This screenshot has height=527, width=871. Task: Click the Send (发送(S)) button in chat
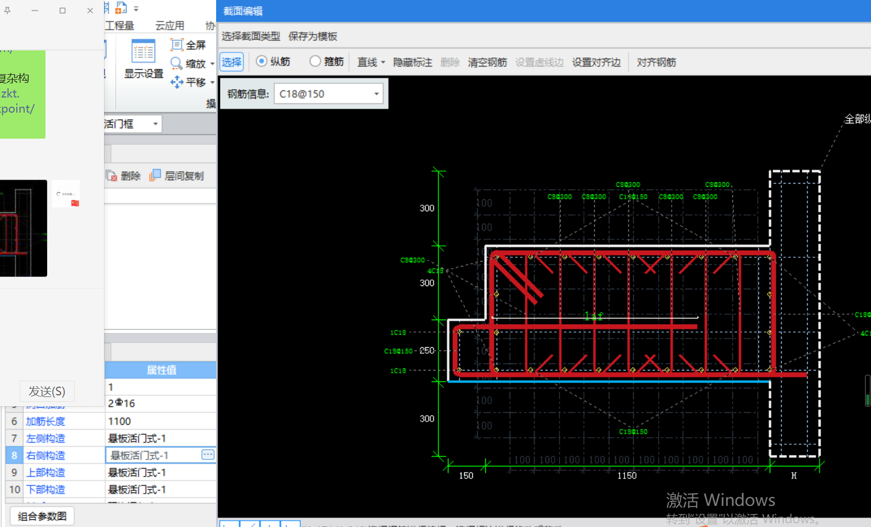tap(47, 391)
